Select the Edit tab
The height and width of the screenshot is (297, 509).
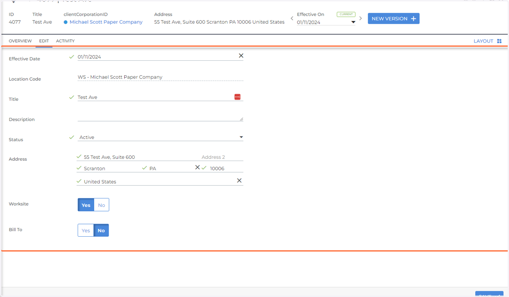coord(44,41)
